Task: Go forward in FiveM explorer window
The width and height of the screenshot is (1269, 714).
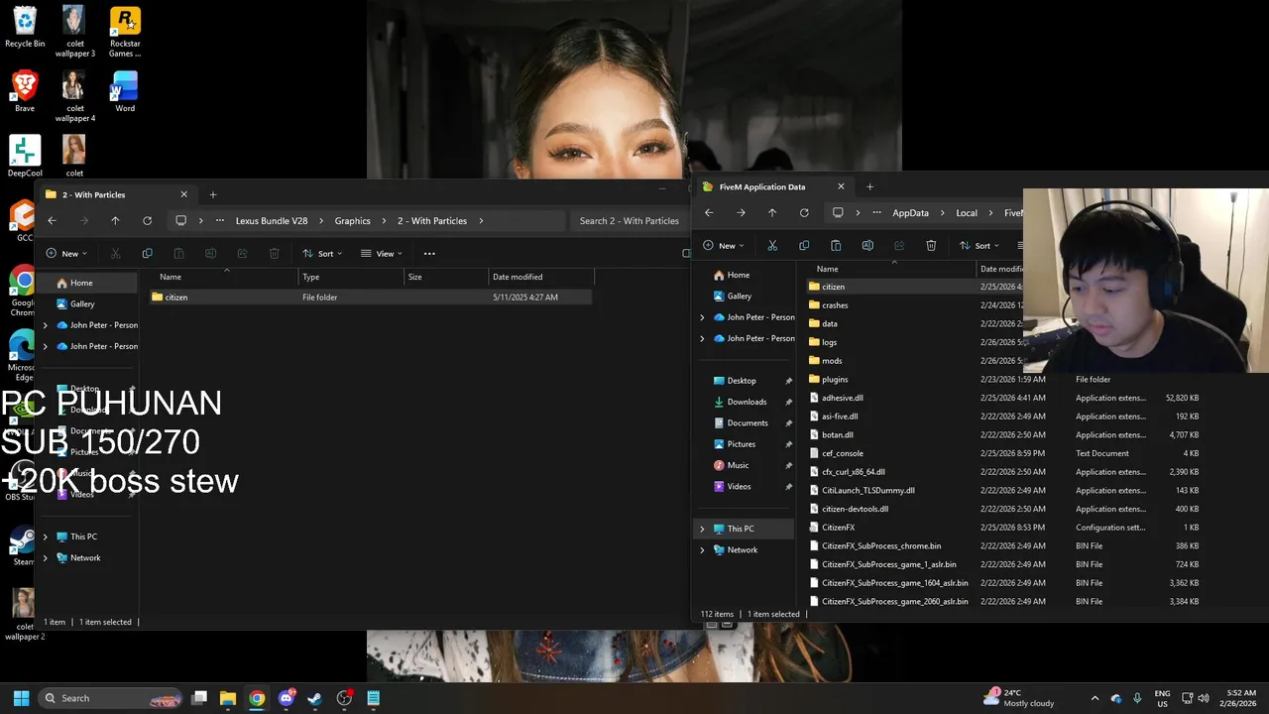Action: point(741,213)
